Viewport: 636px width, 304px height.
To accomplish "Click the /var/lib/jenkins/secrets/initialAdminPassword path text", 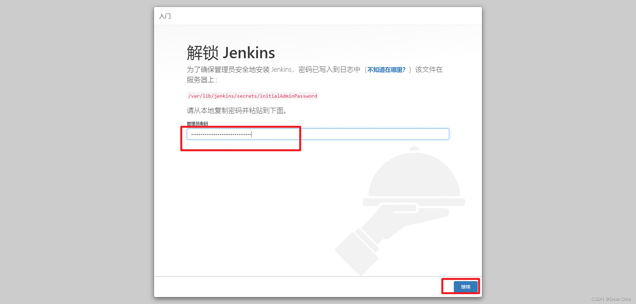I will 252,96.
